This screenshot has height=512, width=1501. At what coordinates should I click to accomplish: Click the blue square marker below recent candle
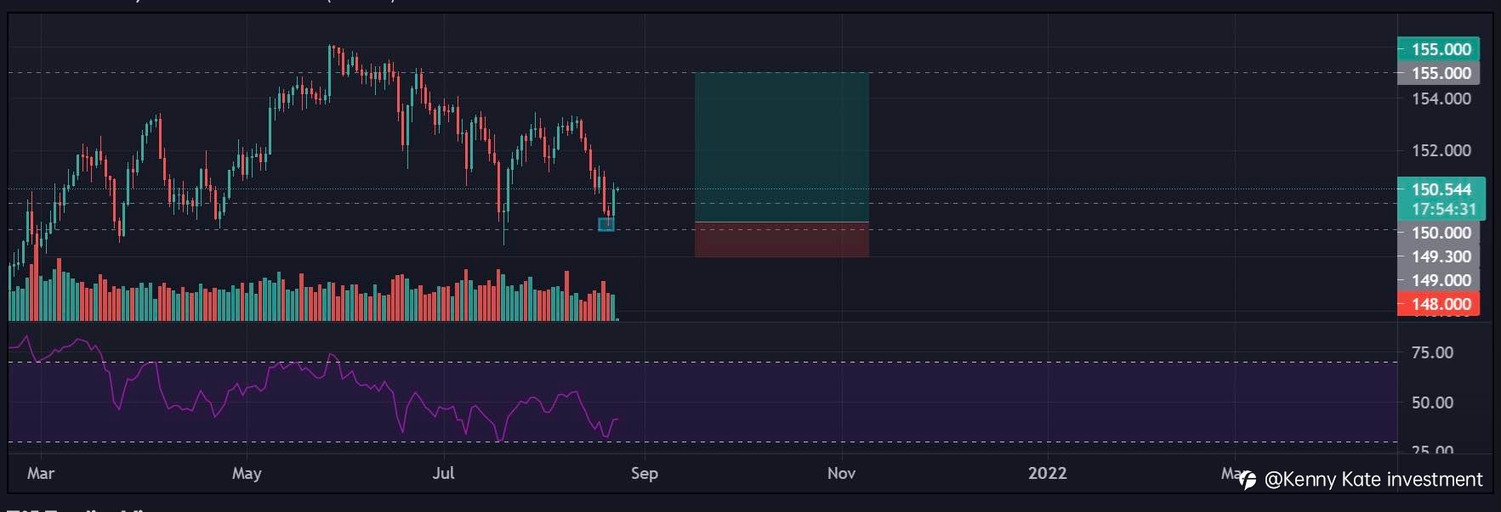pos(606,224)
